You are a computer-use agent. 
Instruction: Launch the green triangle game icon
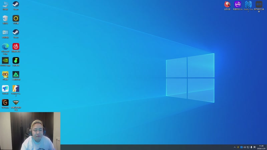coord(16,76)
